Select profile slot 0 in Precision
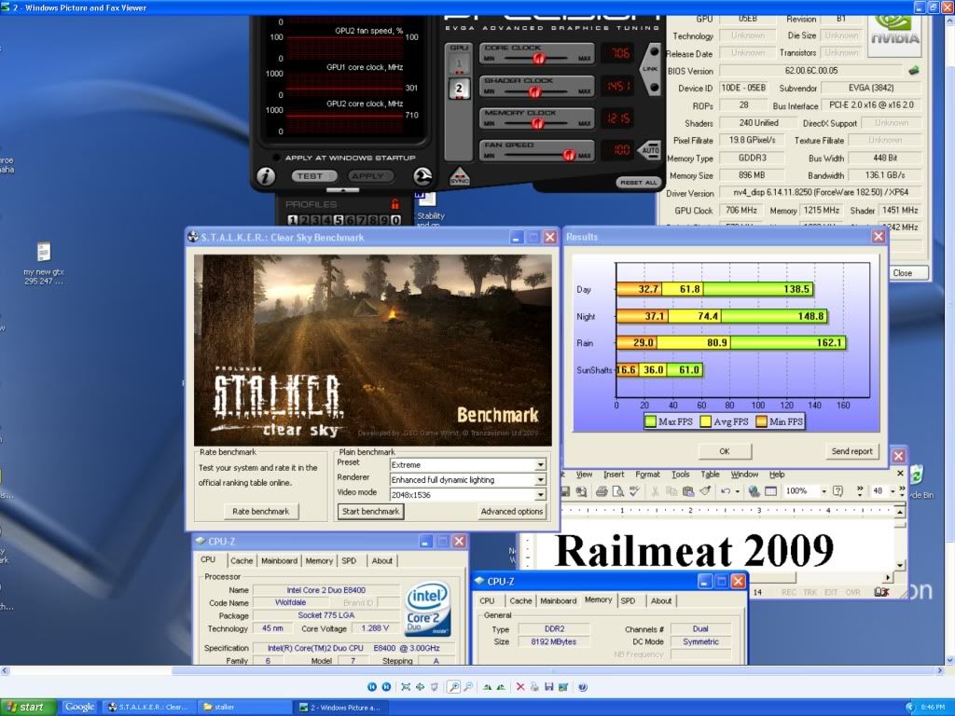Viewport: 955px width, 716px height. [395, 220]
